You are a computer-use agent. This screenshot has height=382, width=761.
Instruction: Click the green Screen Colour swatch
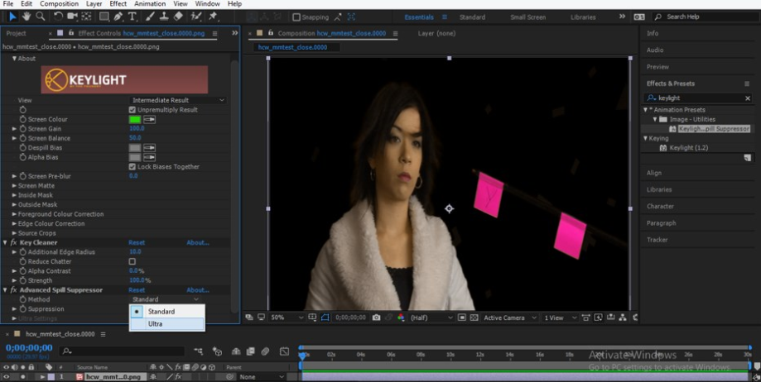pyautogui.click(x=135, y=119)
